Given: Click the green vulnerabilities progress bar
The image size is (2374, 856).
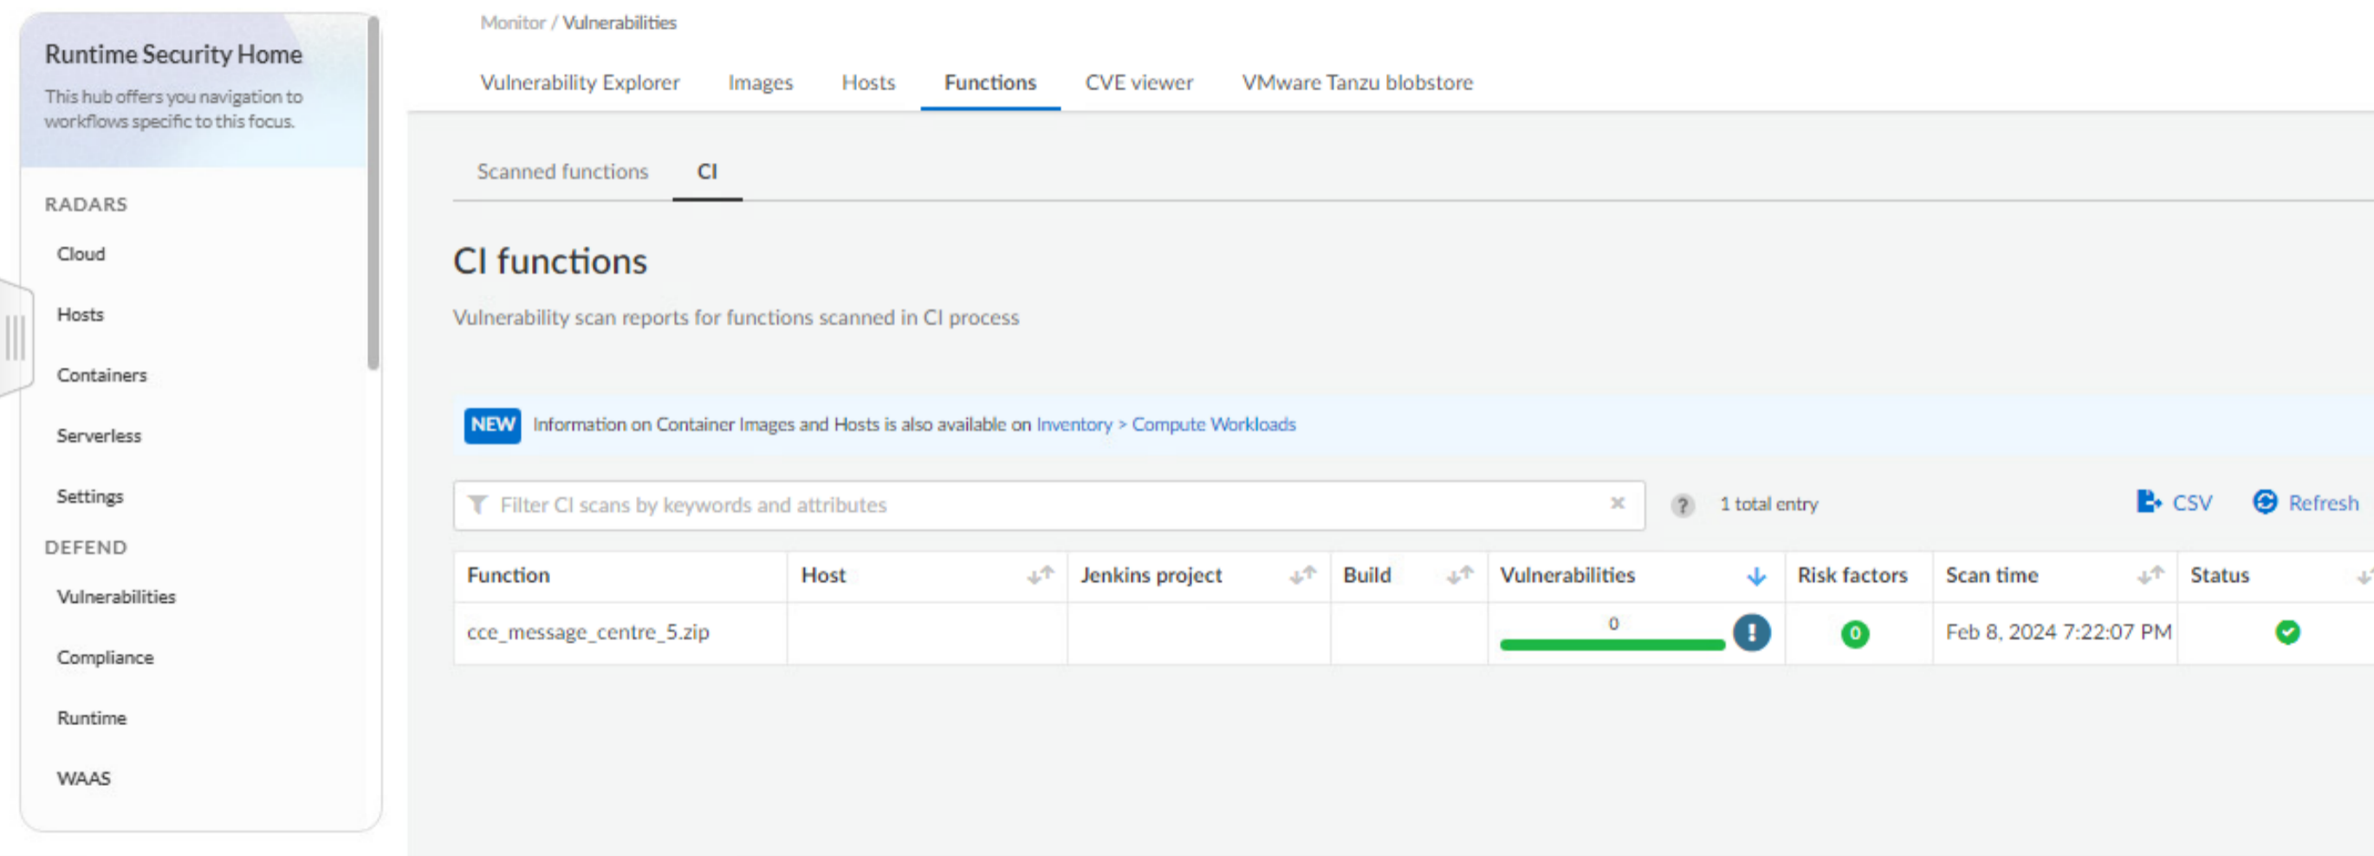Looking at the screenshot, I should point(1611,644).
